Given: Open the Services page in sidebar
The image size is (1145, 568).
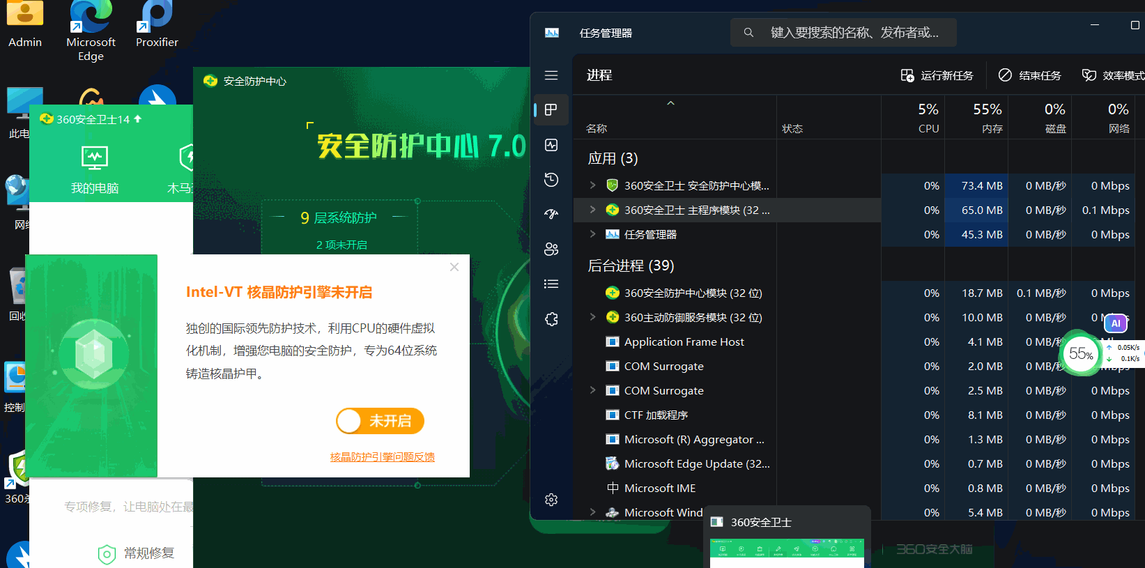Looking at the screenshot, I should tap(551, 318).
